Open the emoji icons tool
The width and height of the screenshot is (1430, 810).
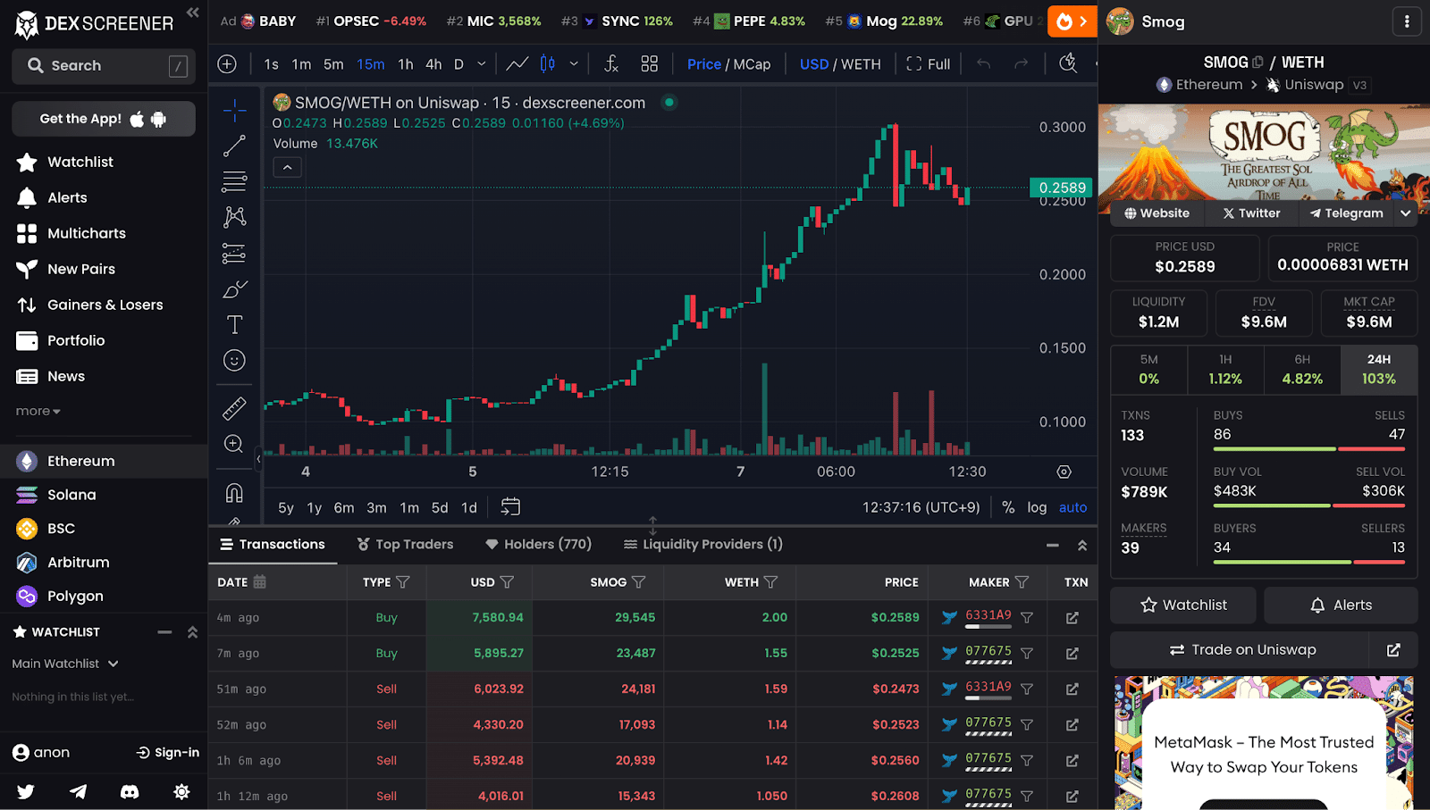coord(234,360)
